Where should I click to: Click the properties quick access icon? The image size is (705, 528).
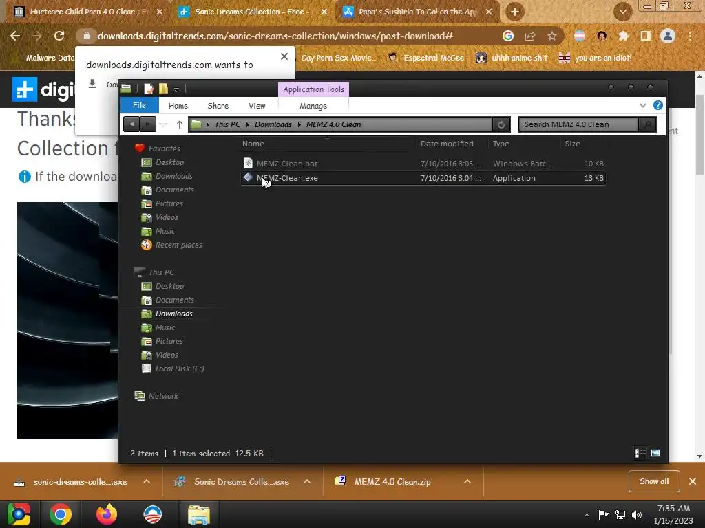[x=149, y=89]
